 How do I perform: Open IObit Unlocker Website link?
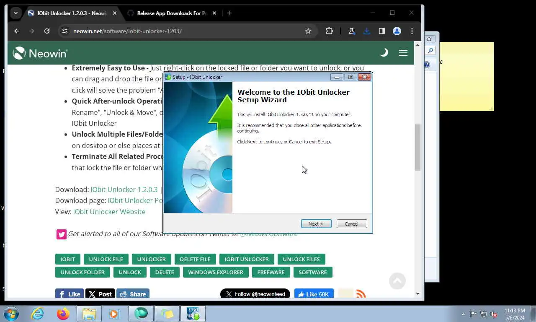tap(109, 212)
